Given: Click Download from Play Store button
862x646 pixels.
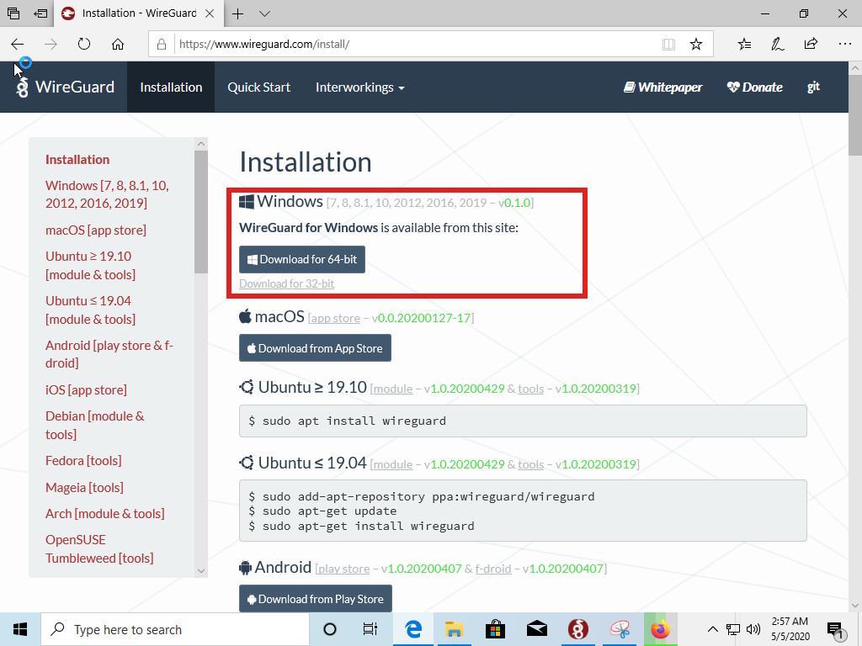Looking at the screenshot, I should pyautogui.click(x=316, y=598).
